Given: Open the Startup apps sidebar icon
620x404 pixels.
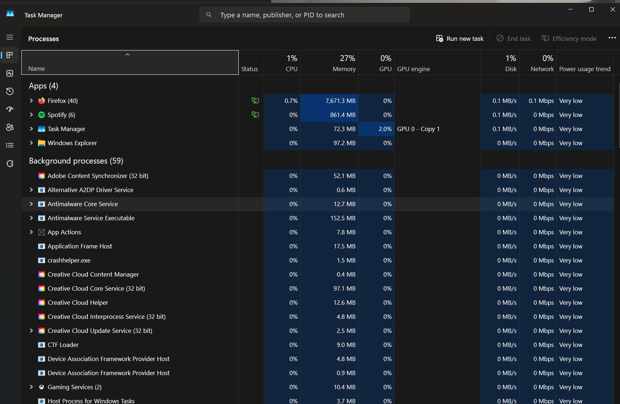Looking at the screenshot, I should point(10,109).
